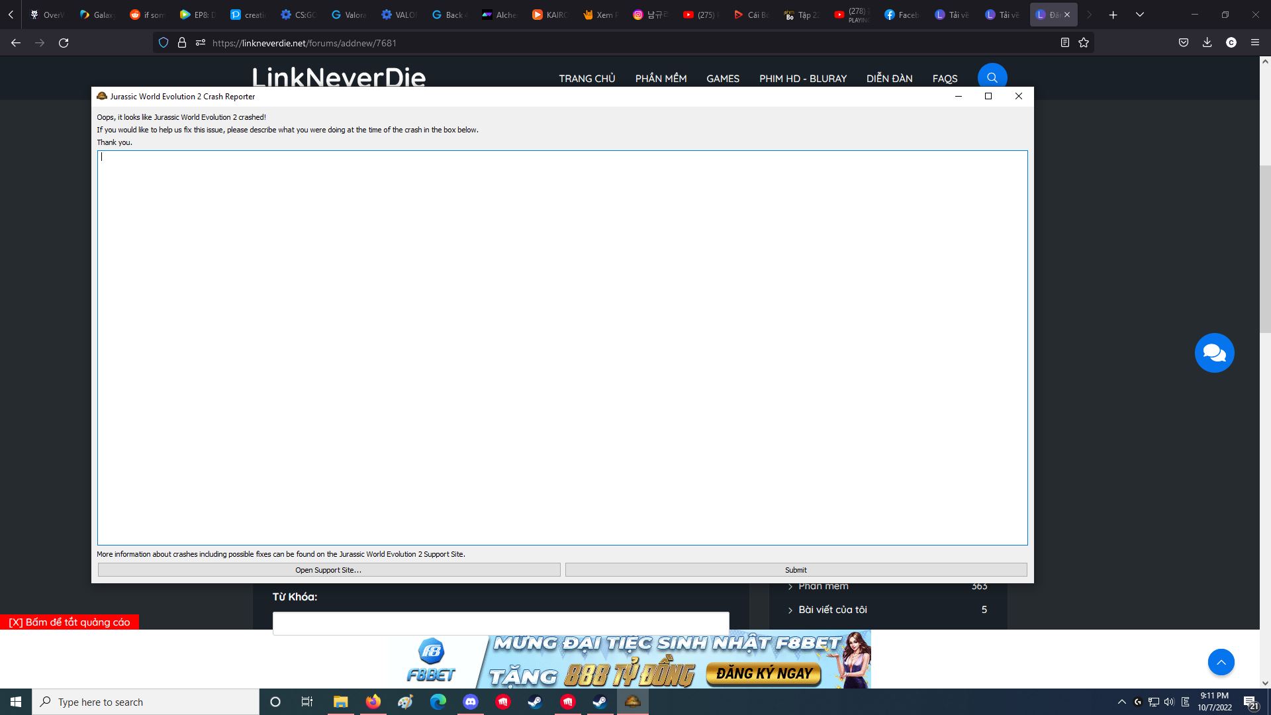Click '[X] Bấm để tắt quảng cáo'
Screen dimensions: 1271x715
coord(70,622)
